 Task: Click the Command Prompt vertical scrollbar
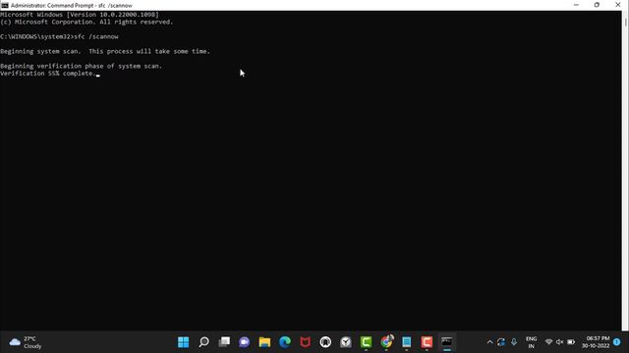[625, 171]
